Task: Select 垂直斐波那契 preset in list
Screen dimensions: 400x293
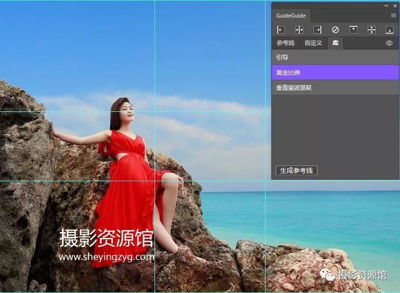Action: 335,87
